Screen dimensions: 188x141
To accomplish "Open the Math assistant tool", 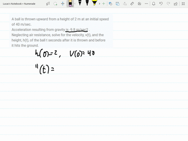I will 139,4.
